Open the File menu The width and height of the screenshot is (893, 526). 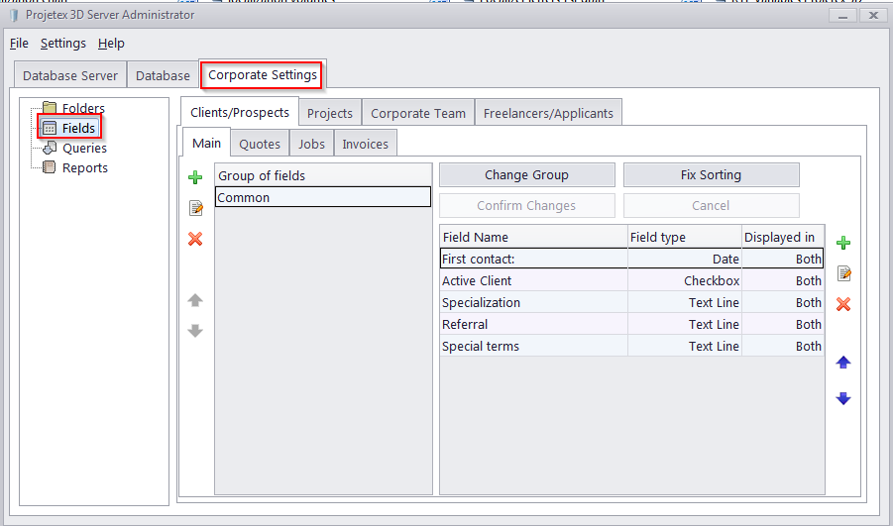point(20,44)
